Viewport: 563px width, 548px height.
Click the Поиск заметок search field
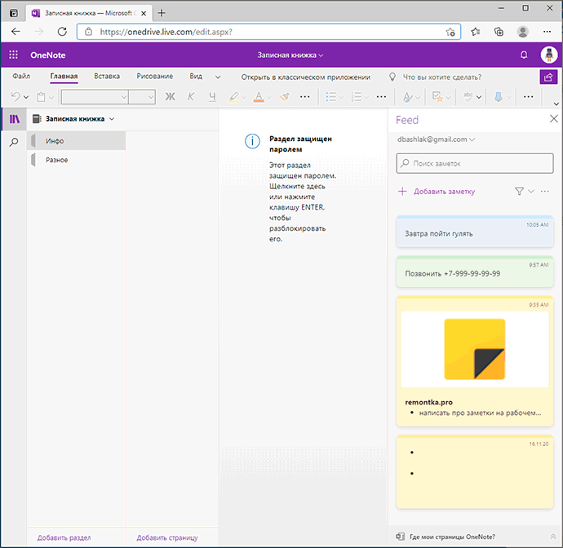473,163
